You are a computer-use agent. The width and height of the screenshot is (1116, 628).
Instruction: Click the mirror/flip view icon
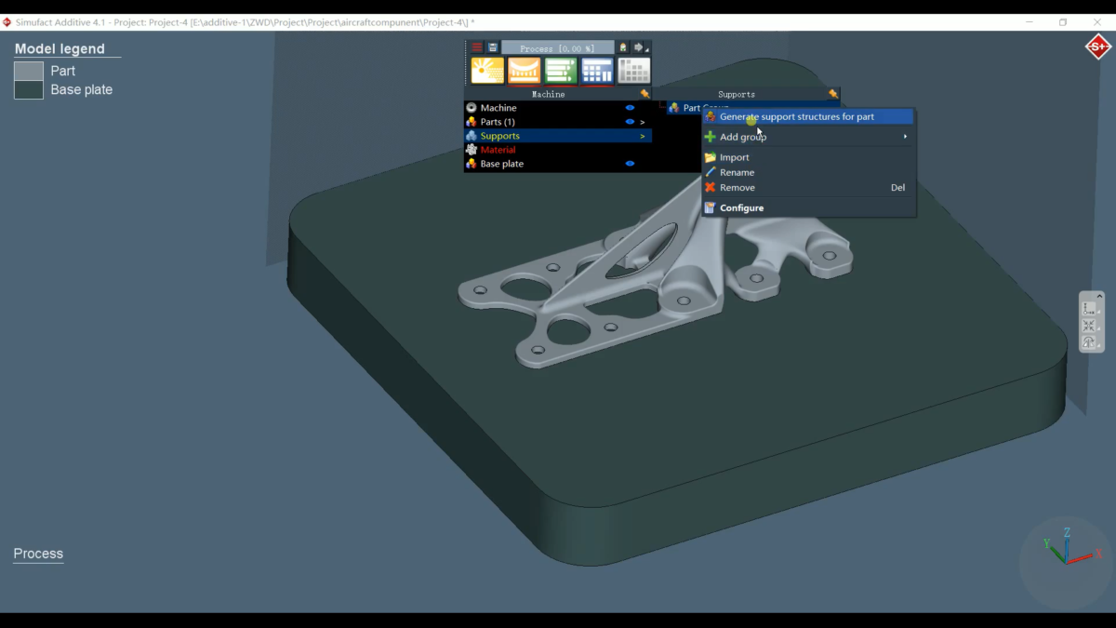tap(1089, 342)
